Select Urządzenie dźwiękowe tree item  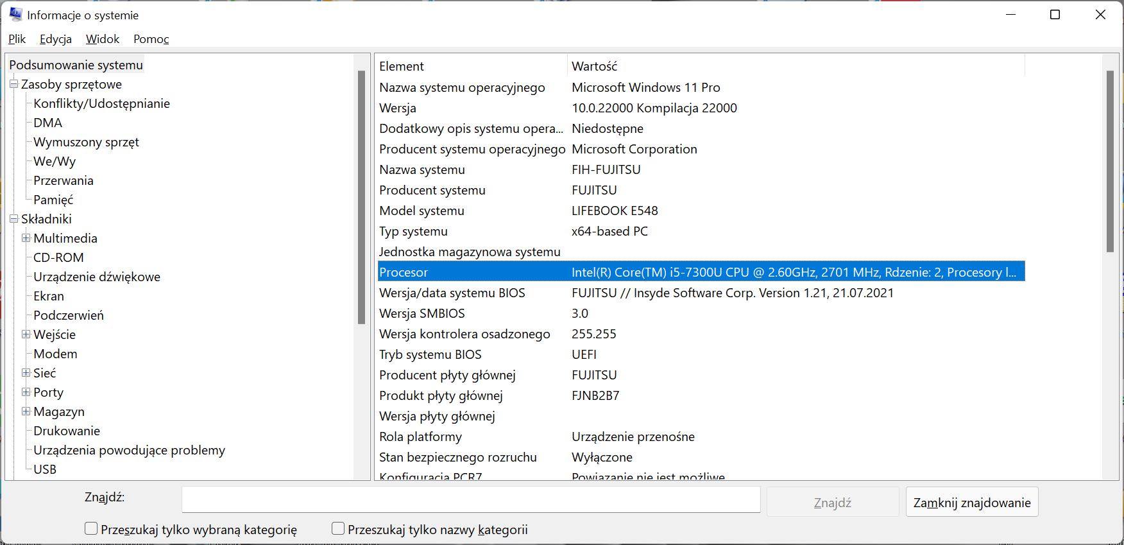coord(97,277)
